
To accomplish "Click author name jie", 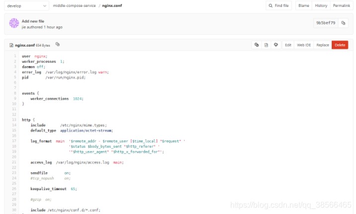I will point(23,27).
